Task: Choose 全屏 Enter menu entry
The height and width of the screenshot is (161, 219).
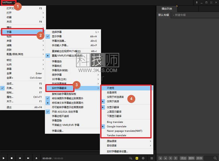Action: point(23,73)
